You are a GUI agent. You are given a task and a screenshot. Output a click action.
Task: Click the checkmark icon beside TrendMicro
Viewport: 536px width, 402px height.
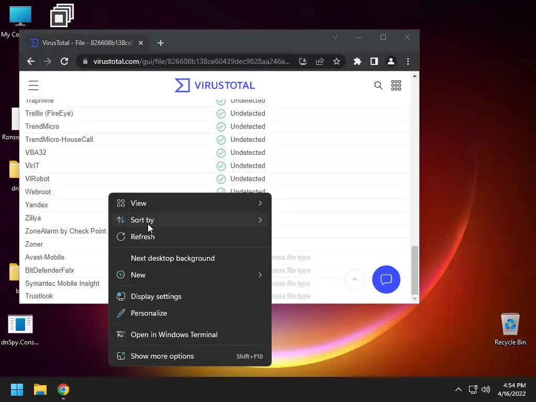pos(221,127)
